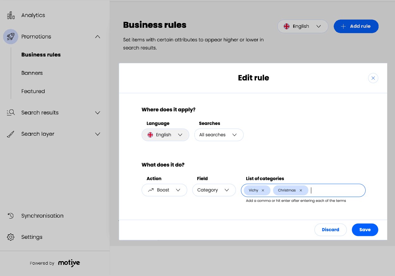Open the Category field dropdown
395x276 pixels.
click(214, 190)
